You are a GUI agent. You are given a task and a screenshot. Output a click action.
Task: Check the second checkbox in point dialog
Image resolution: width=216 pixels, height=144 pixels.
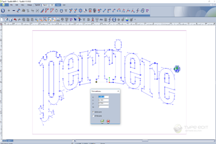pos(93,116)
